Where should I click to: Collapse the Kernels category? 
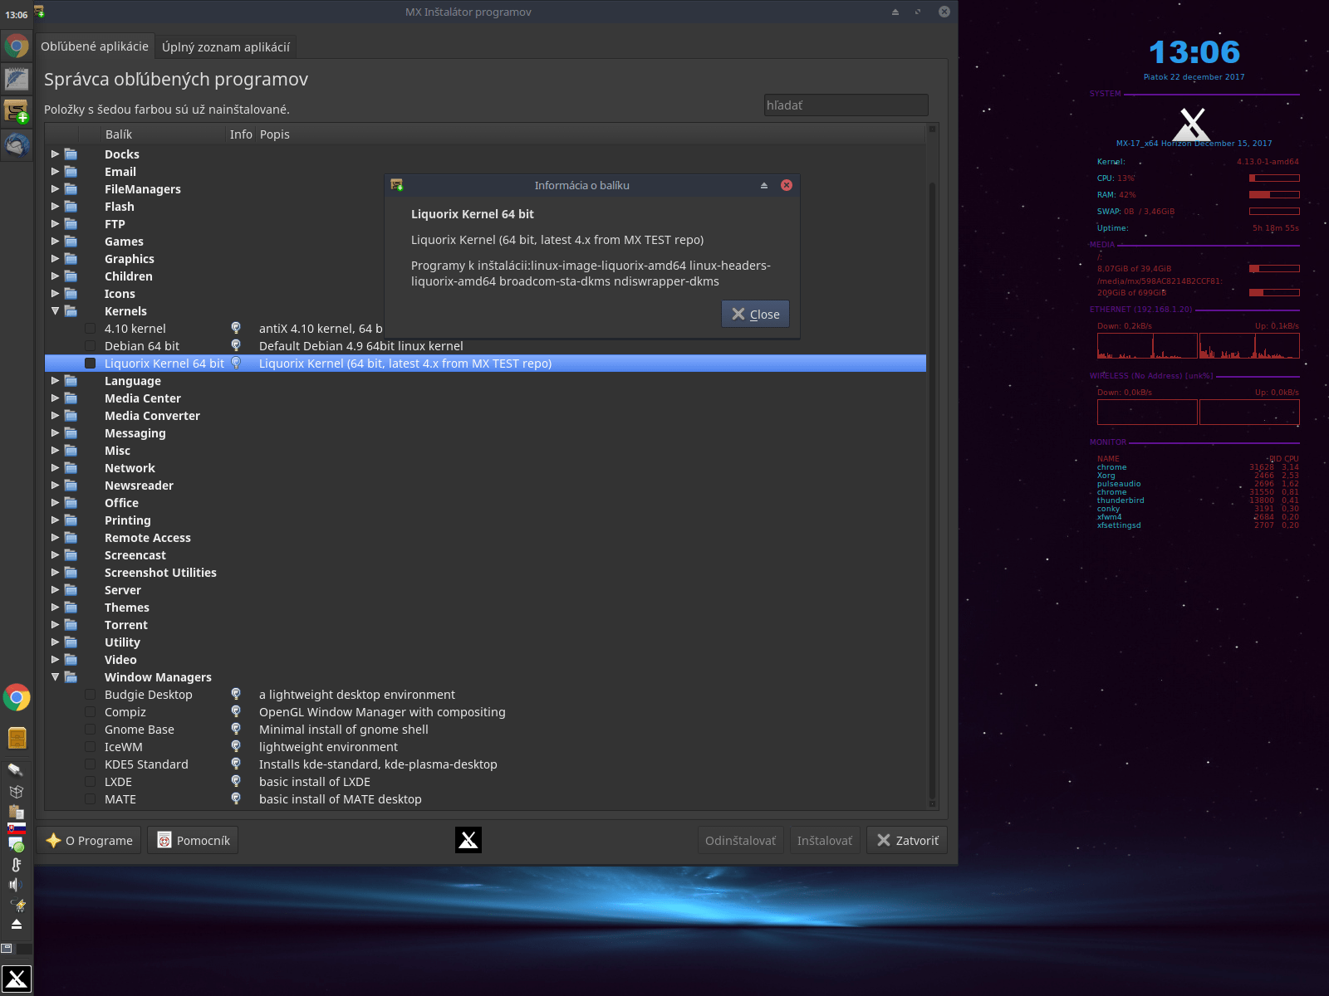click(x=56, y=310)
